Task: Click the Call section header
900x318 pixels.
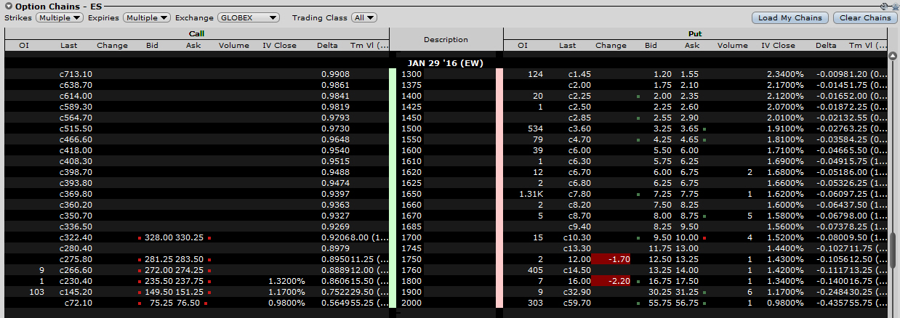Action: click(196, 33)
